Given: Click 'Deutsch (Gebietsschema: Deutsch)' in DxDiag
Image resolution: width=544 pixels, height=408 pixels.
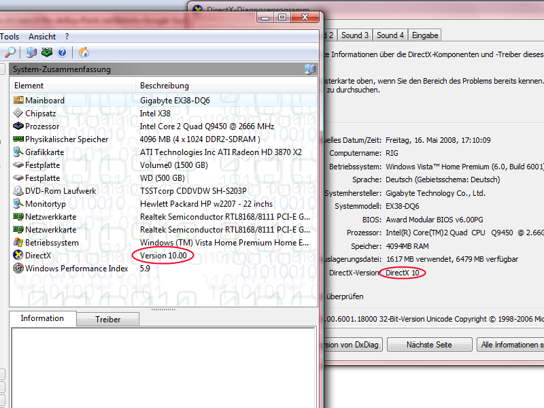Looking at the screenshot, I should 443,180.
